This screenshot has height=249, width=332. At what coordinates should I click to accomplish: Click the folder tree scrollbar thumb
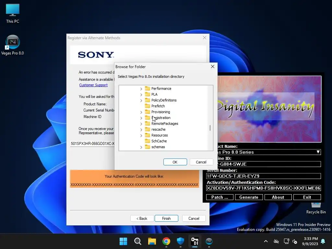coord(210,128)
